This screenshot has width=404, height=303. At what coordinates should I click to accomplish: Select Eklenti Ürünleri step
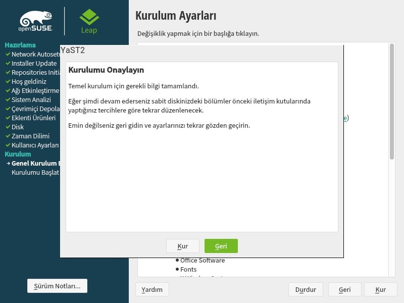(33, 118)
